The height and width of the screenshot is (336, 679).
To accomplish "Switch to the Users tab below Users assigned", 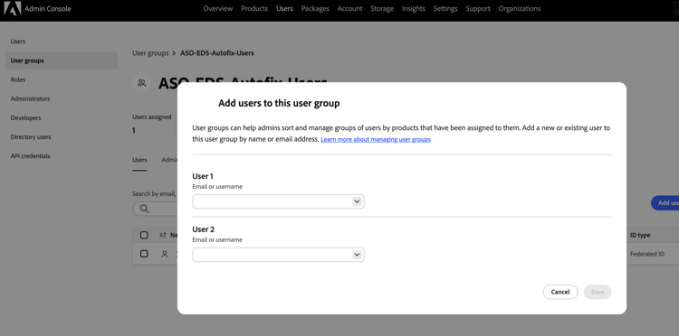I will (x=139, y=160).
